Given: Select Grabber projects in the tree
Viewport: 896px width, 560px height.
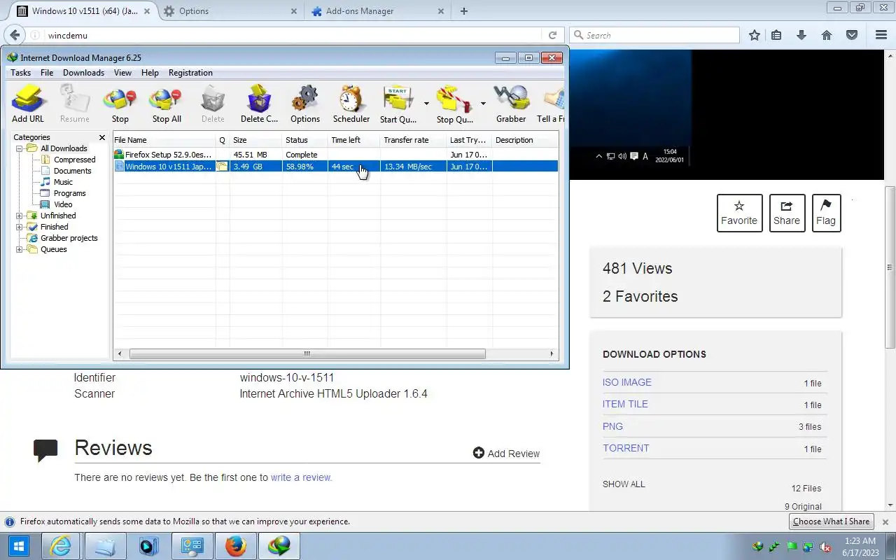Looking at the screenshot, I should click(69, 238).
